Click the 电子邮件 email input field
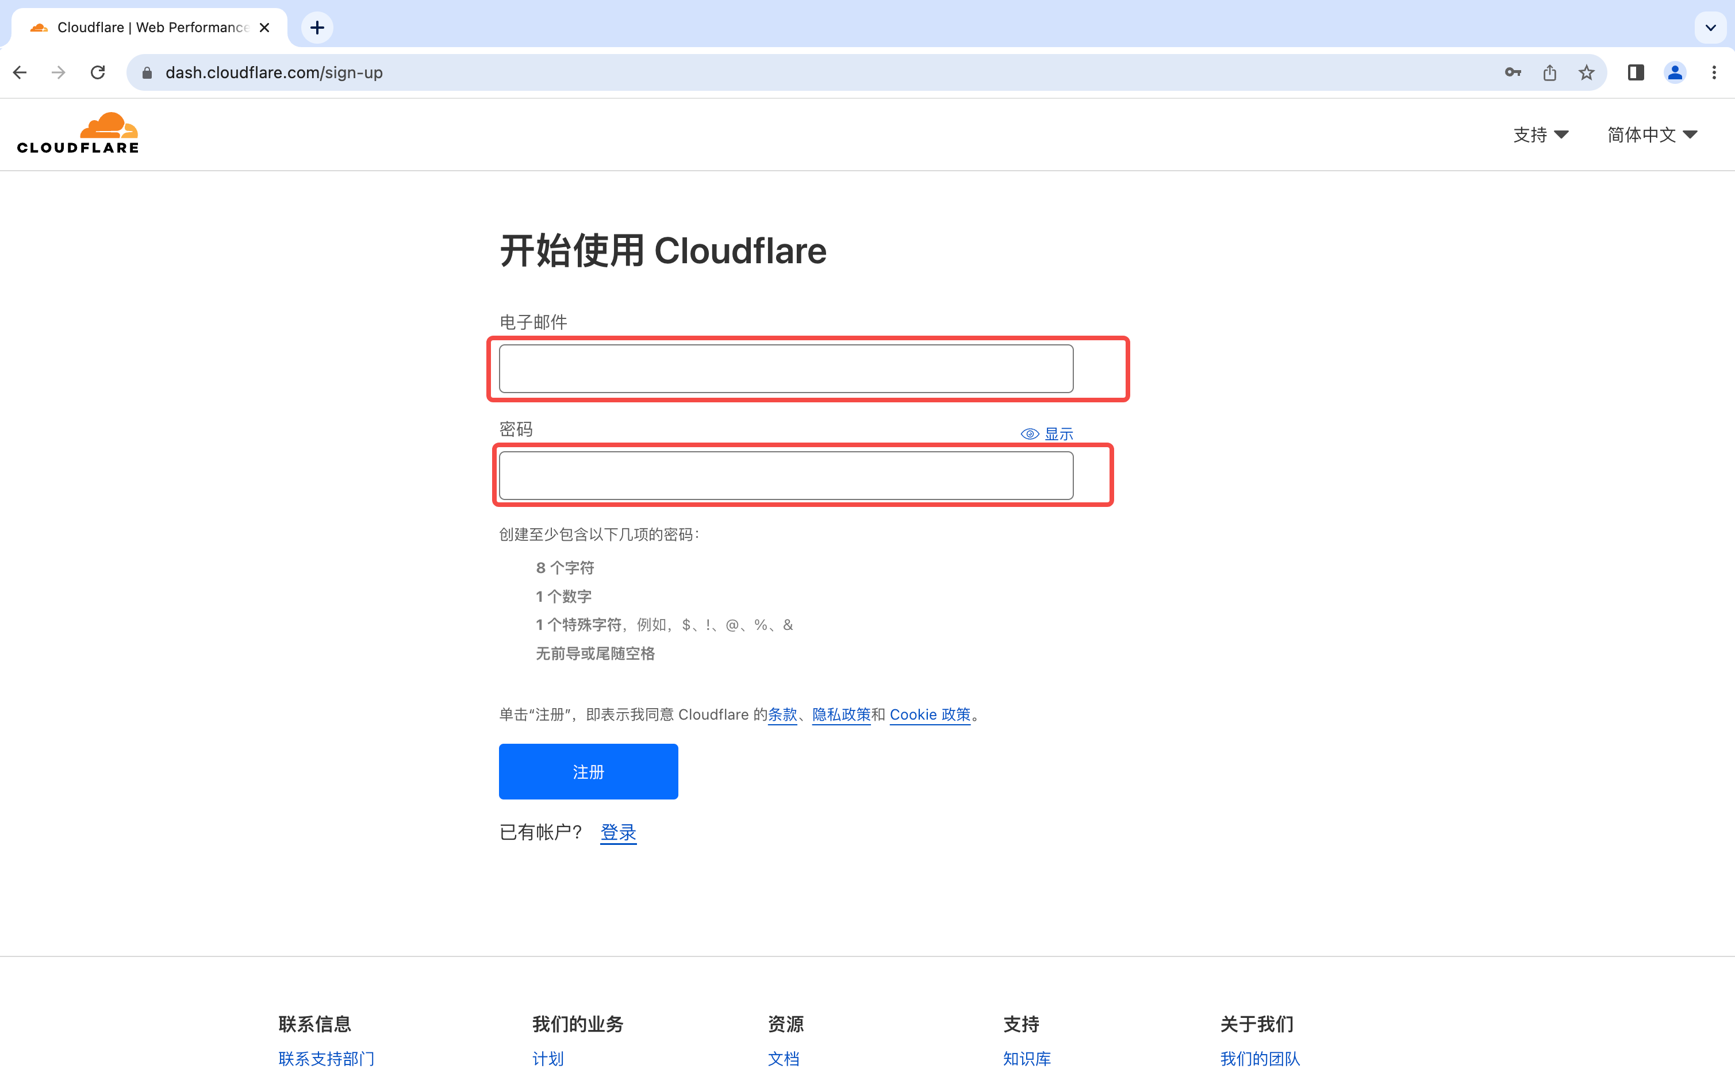Image resolution: width=1735 pixels, height=1084 pixels. [x=786, y=368]
